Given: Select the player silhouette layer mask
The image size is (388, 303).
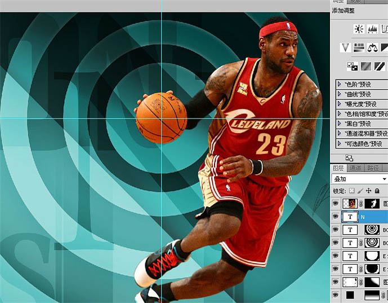Looking at the screenshot, I should 372,204.
